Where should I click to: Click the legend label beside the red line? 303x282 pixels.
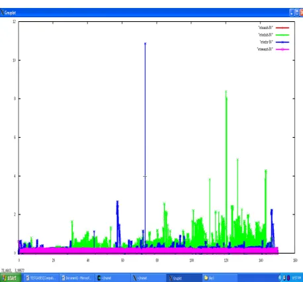pyautogui.click(x=266, y=28)
